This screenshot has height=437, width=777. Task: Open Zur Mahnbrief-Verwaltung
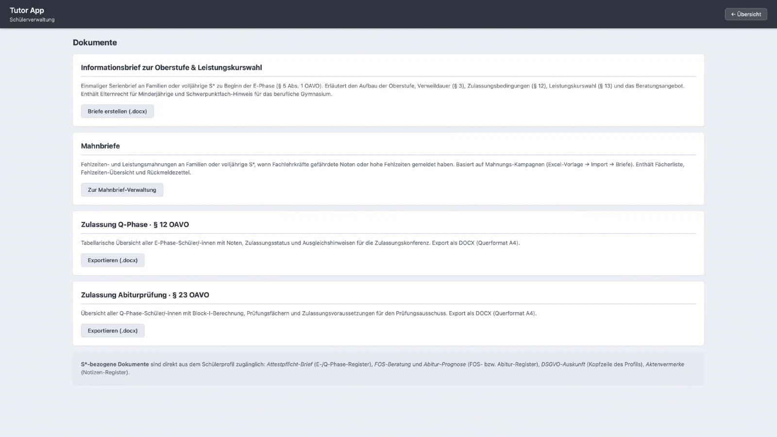[122, 190]
